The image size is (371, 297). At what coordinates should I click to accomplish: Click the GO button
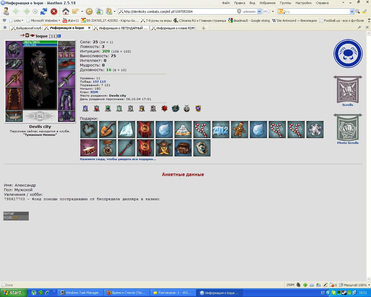(x=266, y=12)
